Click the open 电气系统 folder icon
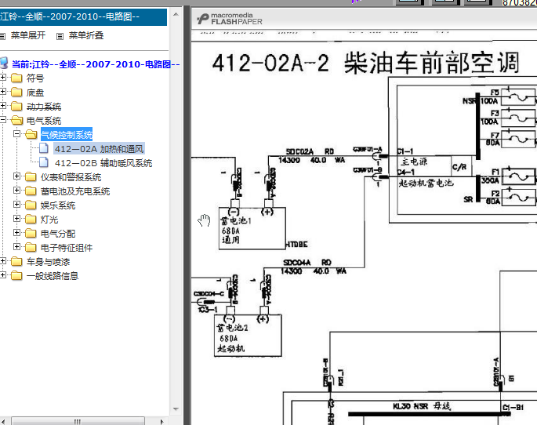This screenshot has width=537, height=425. click(x=16, y=120)
